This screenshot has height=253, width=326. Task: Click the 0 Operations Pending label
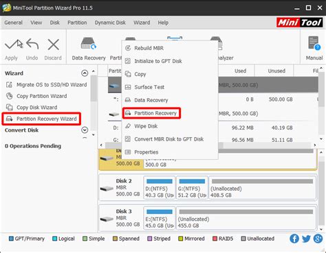33,146
